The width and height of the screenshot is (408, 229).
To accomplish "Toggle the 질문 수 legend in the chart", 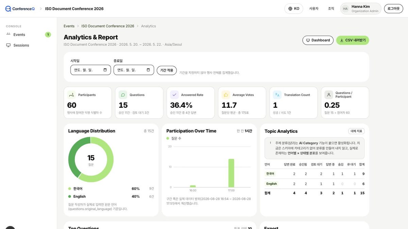I will [x=174, y=138].
